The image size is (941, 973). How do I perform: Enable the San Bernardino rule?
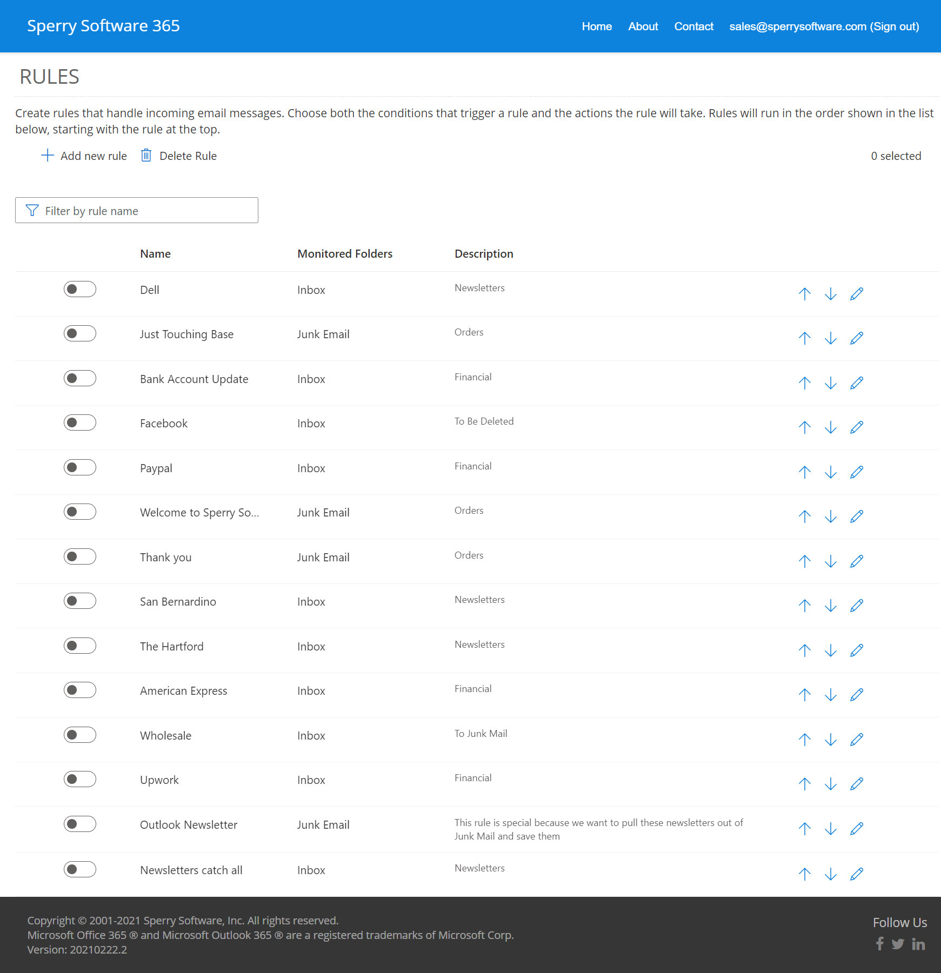(80, 601)
